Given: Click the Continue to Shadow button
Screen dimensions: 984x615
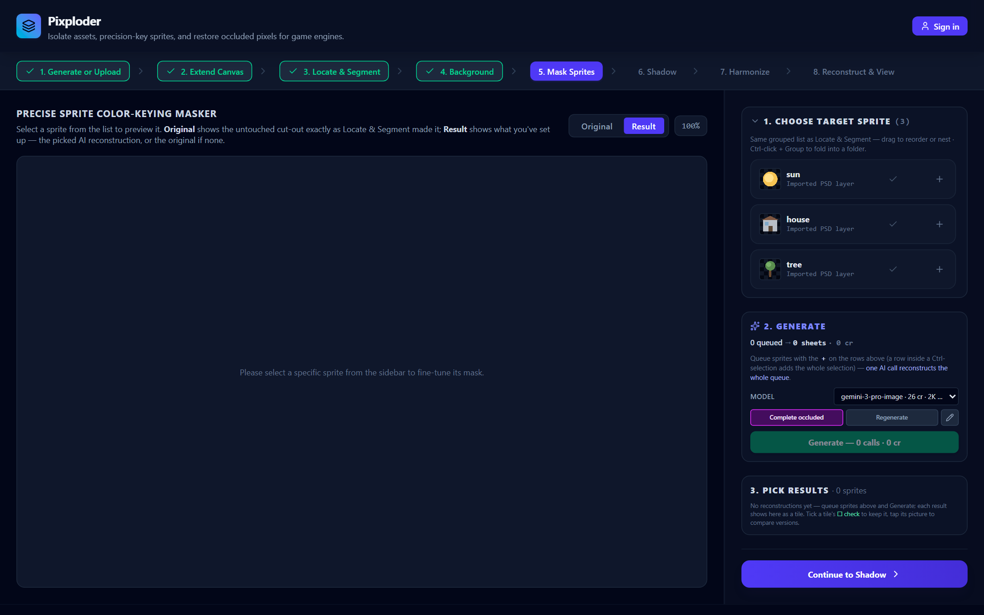Looking at the screenshot, I should (x=854, y=574).
